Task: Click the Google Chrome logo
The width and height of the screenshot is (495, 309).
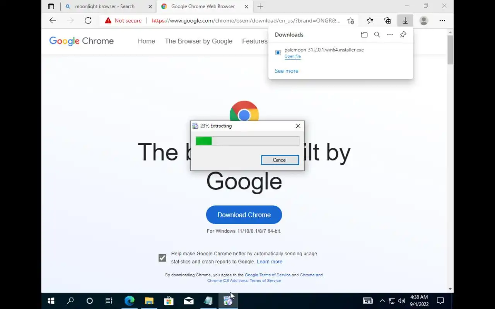Action: click(82, 41)
